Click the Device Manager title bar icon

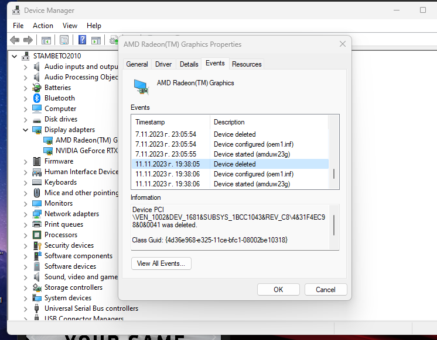click(x=16, y=11)
